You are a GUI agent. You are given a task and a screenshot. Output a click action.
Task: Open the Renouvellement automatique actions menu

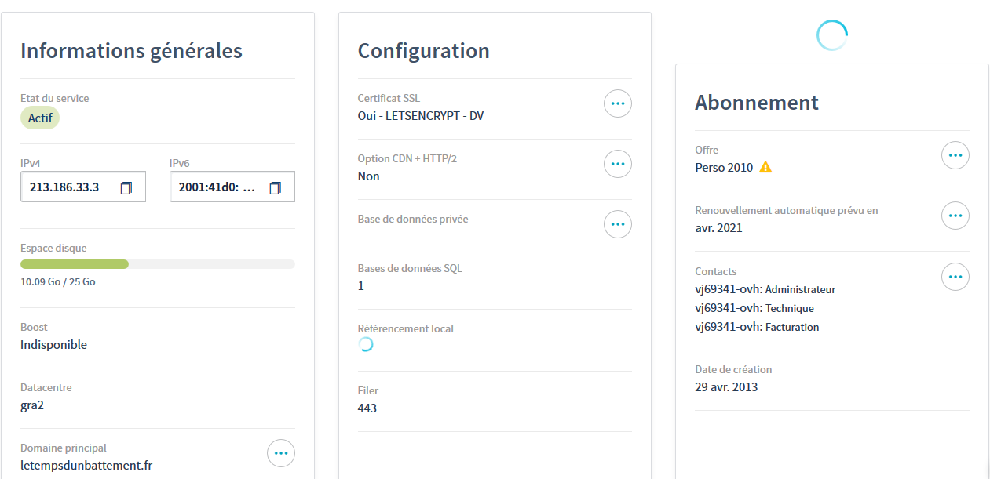(955, 216)
